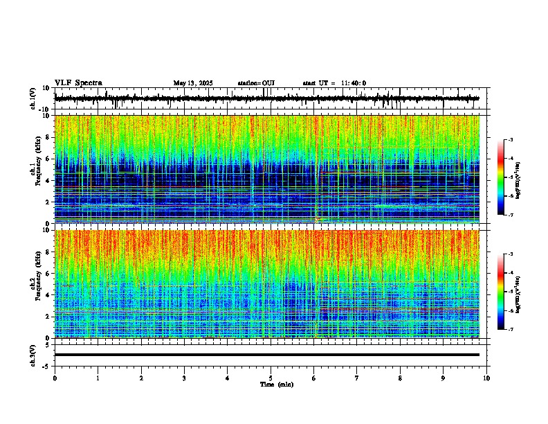This screenshot has width=548, height=424.
Task: Click time axis tick label "6"
Action: (314, 378)
